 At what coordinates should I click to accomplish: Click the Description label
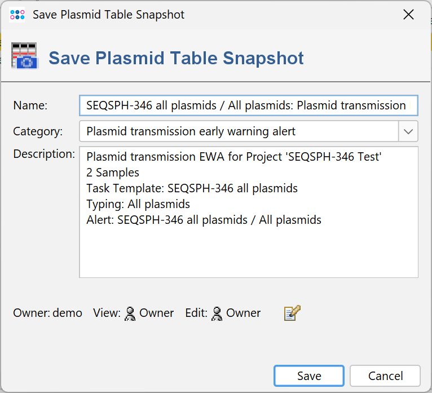coord(44,154)
